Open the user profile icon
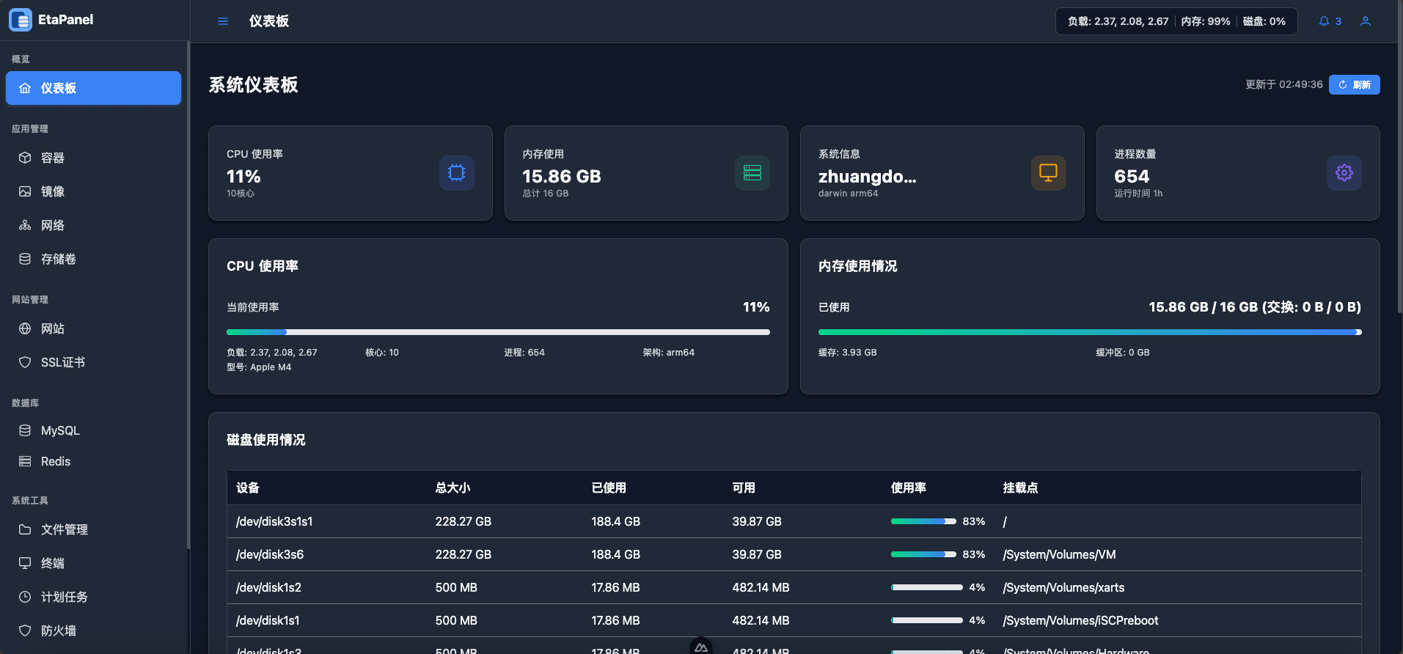 coord(1366,21)
